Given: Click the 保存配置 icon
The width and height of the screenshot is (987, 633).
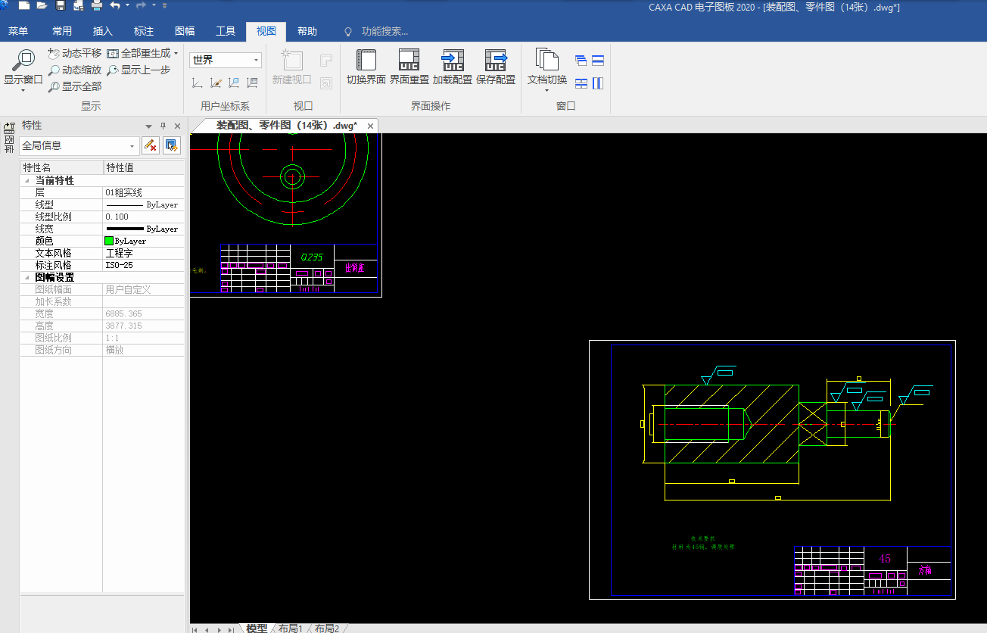Looking at the screenshot, I should [x=496, y=61].
